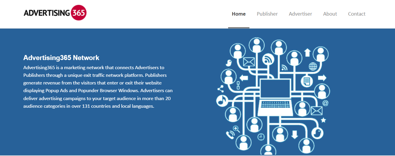Go to the Publisher page
395x156 pixels.
click(267, 14)
